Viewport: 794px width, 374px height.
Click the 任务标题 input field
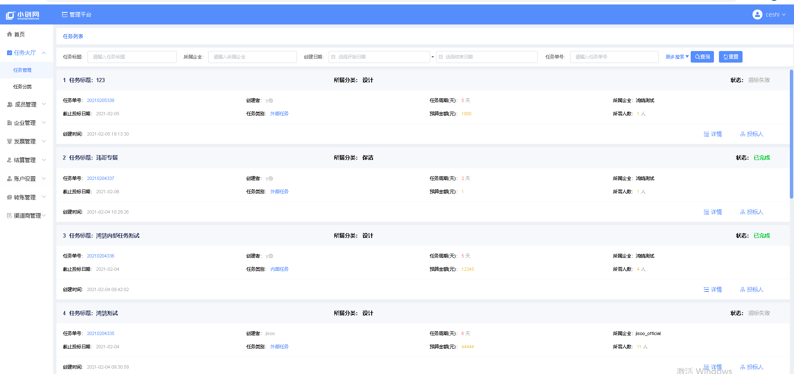tap(132, 57)
